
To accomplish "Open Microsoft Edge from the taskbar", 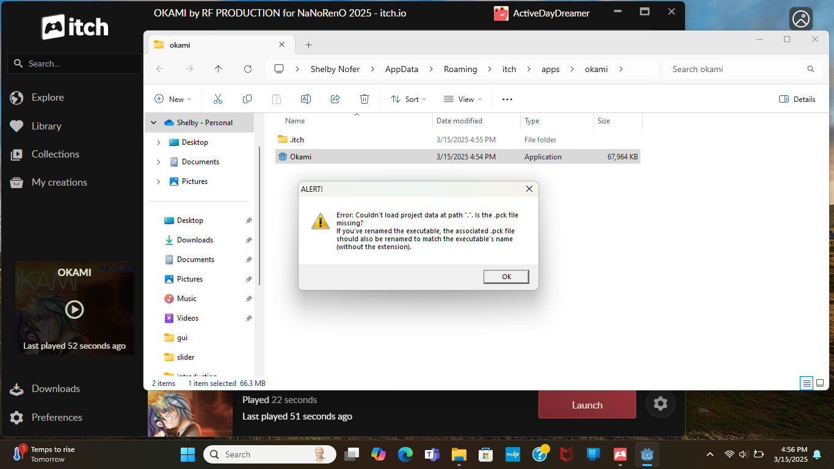I will pyautogui.click(x=405, y=454).
